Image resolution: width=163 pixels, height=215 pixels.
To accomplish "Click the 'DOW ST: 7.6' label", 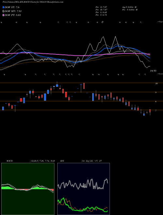I will click(12, 7).
